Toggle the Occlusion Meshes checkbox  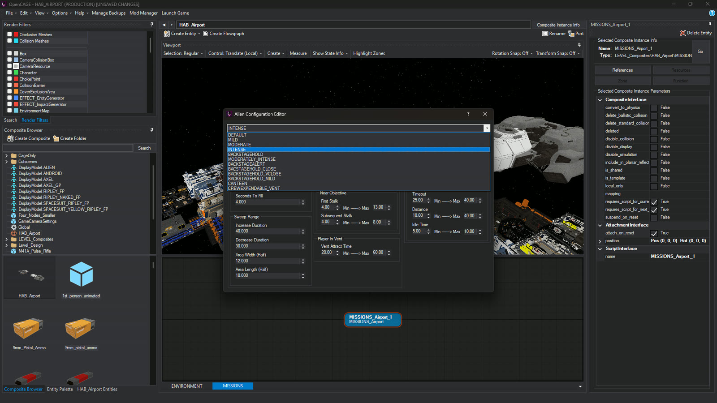click(x=9, y=34)
